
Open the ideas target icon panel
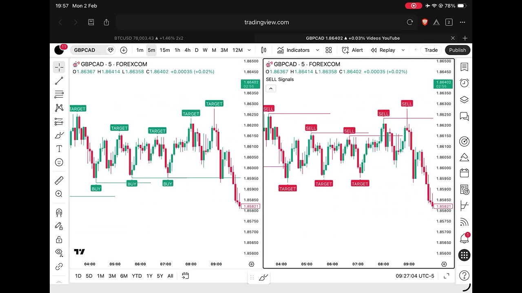coord(464,142)
